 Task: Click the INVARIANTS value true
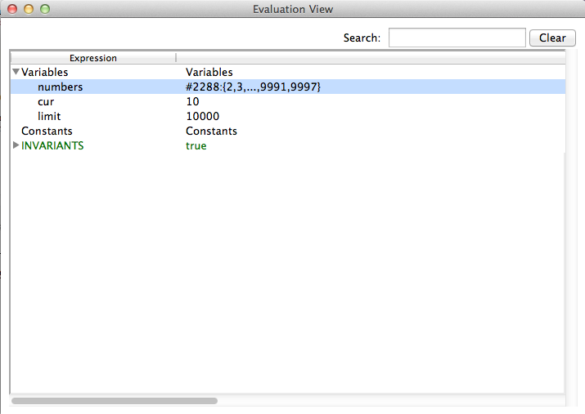(196, 146)
